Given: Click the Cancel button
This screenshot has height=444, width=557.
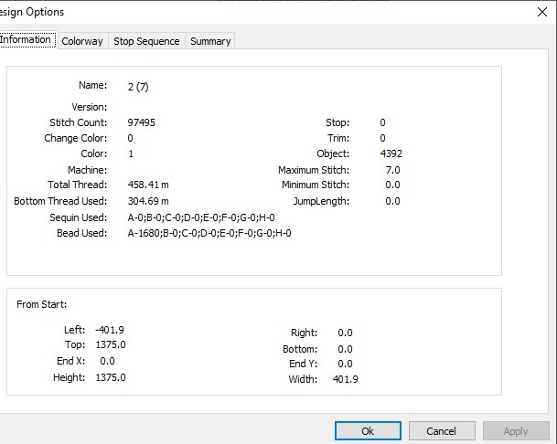Looking at the screenshot, I should point(442,431).
